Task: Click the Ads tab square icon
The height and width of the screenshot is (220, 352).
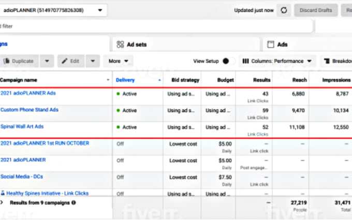Action: click(271, 45)
